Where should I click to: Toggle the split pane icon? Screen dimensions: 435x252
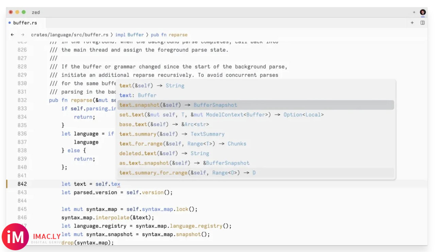(422, 23)
